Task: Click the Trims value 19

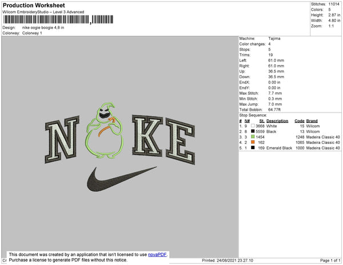Action: 270,55
